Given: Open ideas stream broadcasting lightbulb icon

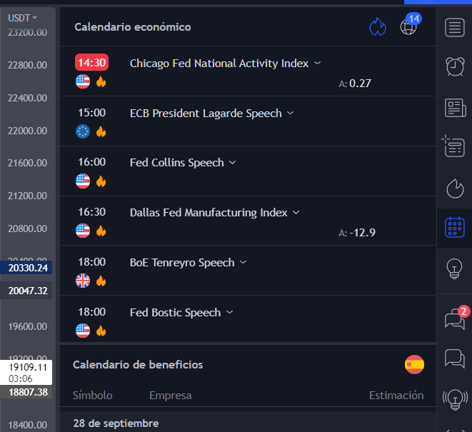Looking at the screenshot, I should tap(455, 399).
